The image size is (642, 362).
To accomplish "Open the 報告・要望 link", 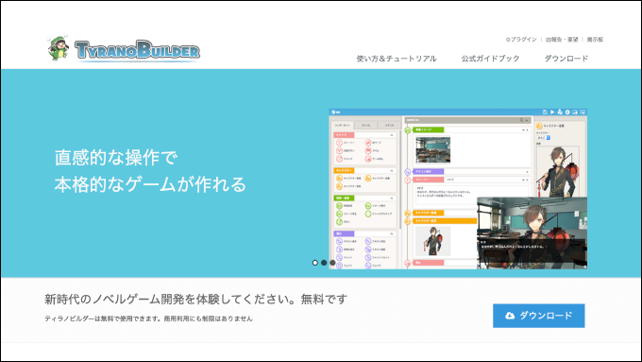I will click(562, 40).
